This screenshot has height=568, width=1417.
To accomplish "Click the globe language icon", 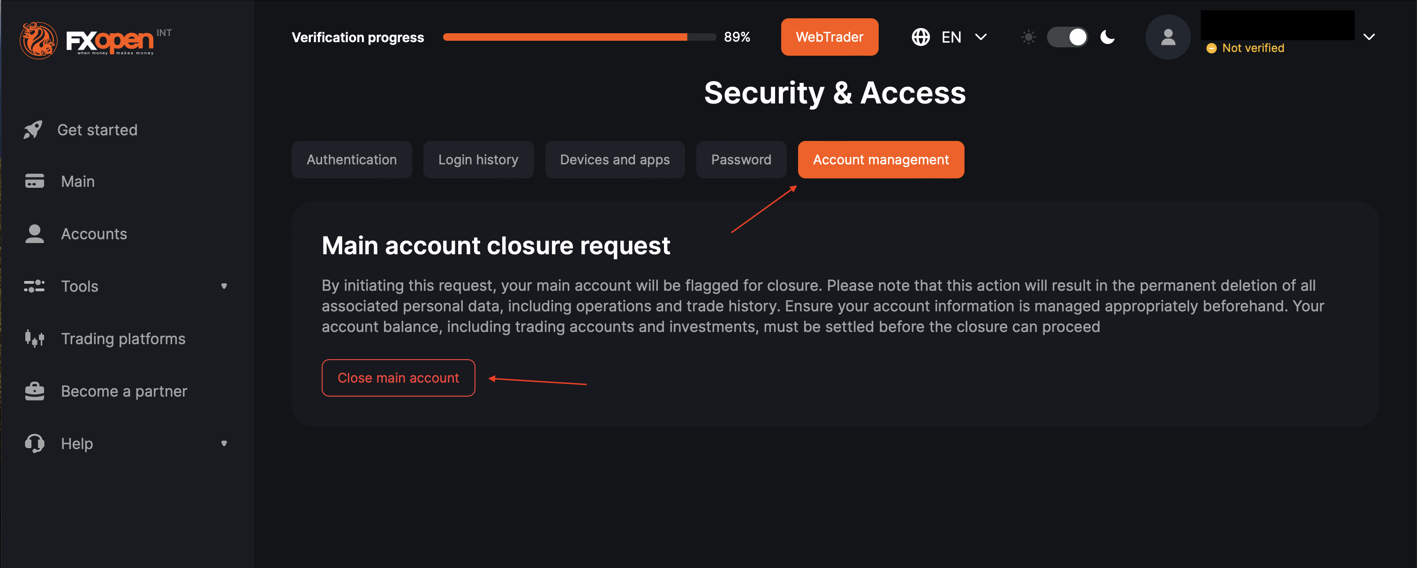I will [920, 37].
